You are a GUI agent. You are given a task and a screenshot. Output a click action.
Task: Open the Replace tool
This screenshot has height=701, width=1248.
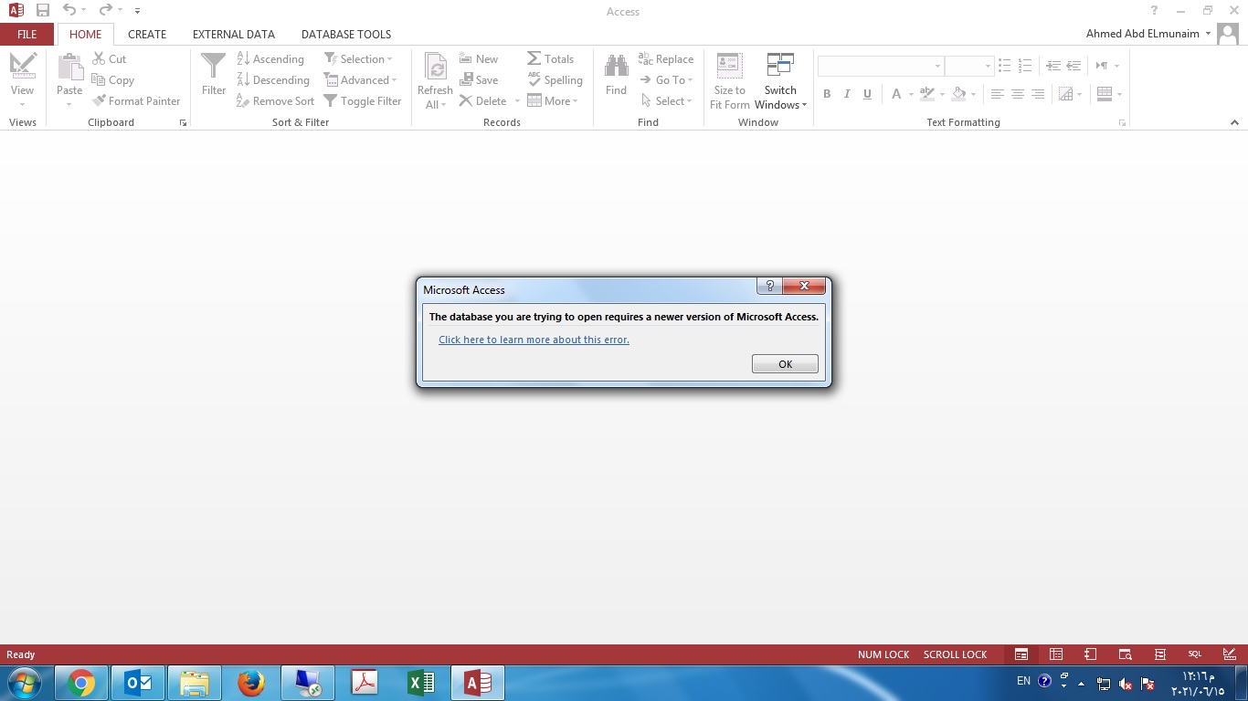point(666,58)
